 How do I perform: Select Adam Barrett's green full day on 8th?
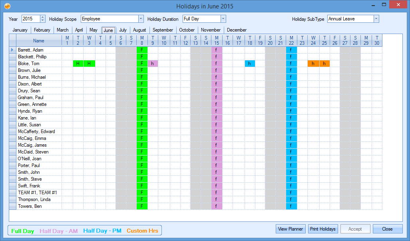tap(142, 50)
